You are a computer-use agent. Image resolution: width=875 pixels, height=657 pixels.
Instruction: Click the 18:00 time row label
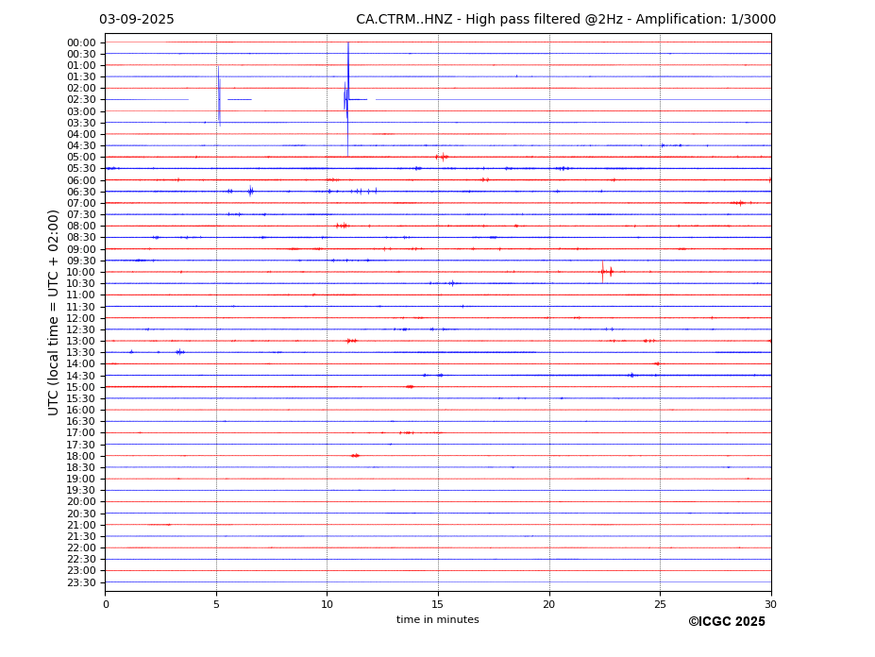click(81, 456)
